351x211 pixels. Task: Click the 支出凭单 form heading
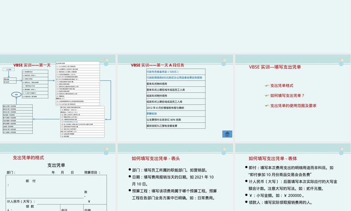(56, 165)
